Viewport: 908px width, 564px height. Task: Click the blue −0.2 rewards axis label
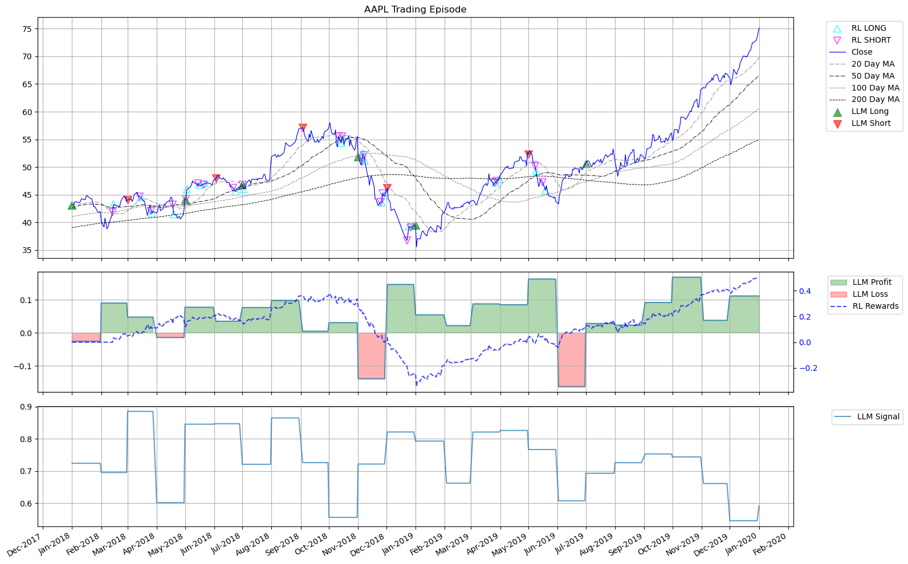point(808,368)
